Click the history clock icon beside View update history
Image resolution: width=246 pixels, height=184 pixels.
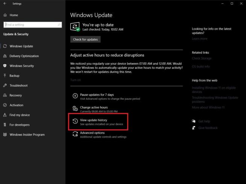pyautogui.click(x=75, y=121)
